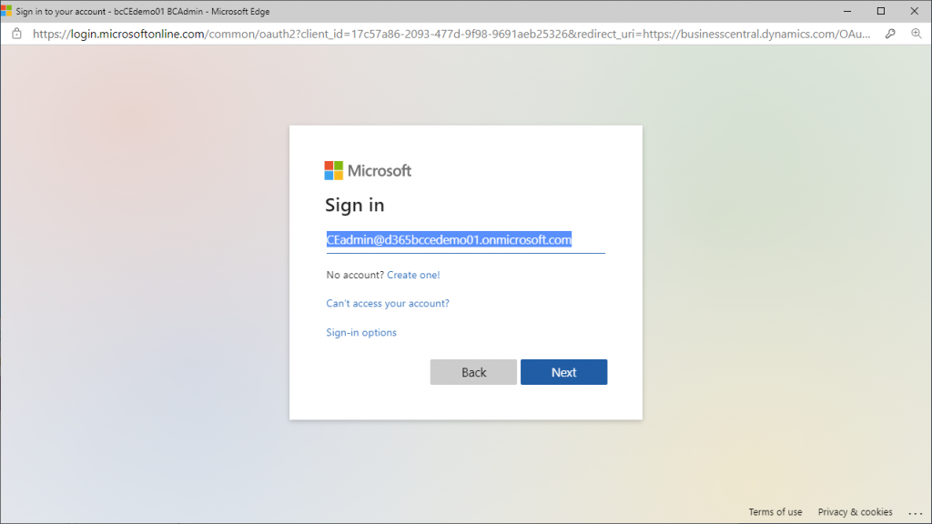This screenshot has height=524, width=932.
Task: Open the ellipsis more options in footer
Action: pyautogui.click(x=916, y=512)
